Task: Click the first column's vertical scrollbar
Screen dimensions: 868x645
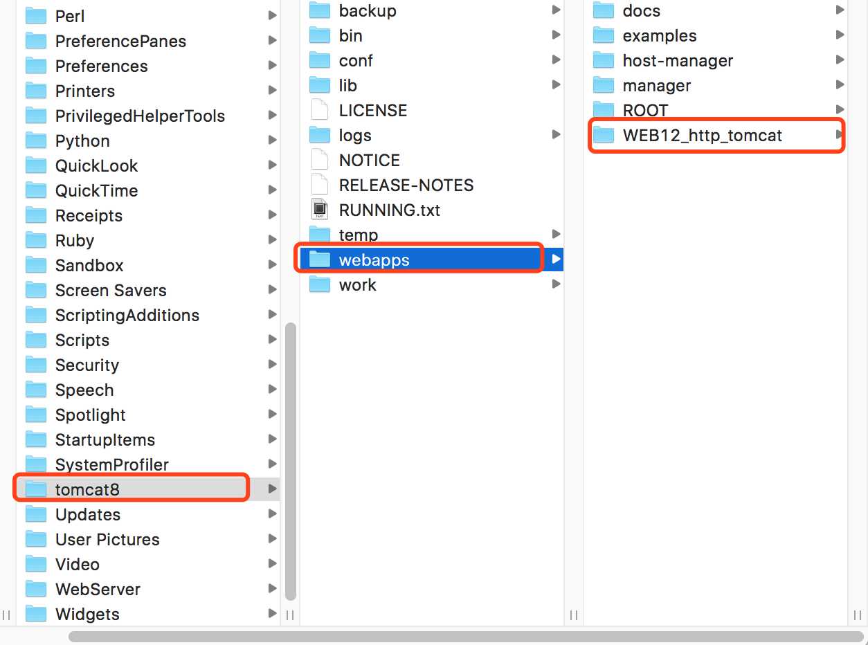Action: coord(290,461)
